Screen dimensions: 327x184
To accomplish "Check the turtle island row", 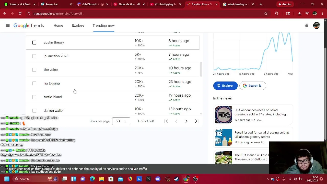I will (34, 97).
